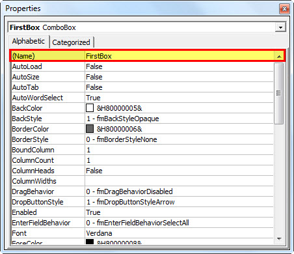Screen dimensions: 294x254
Task: Select the BorderStyle property
Action: tap(30, 139)
